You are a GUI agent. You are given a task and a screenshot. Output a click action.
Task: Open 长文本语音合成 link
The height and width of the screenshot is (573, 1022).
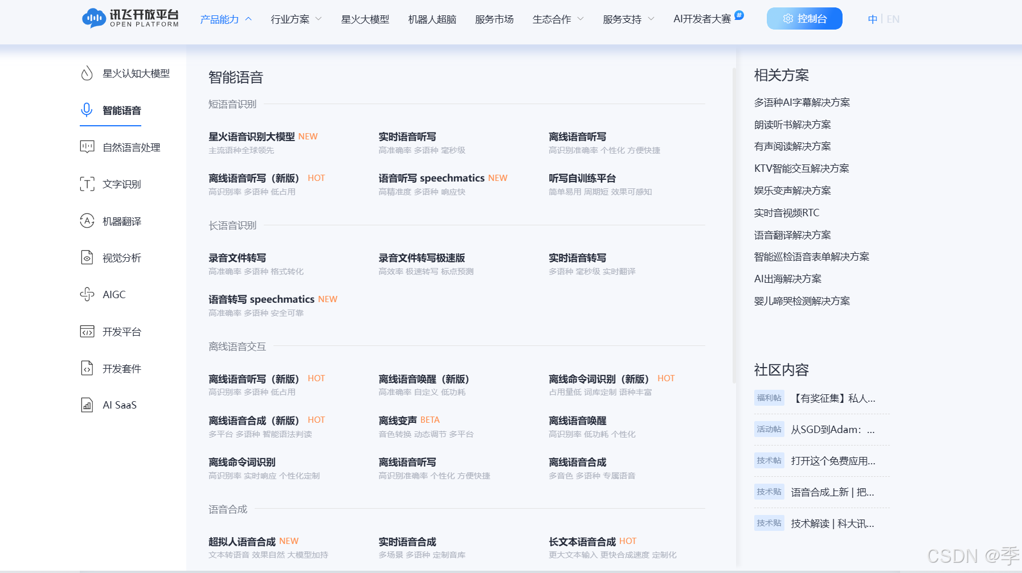pyautogui.click(x=582, y=542)
